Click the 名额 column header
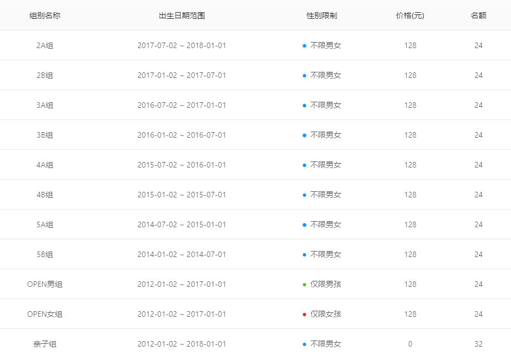 [x=478, y=15]
